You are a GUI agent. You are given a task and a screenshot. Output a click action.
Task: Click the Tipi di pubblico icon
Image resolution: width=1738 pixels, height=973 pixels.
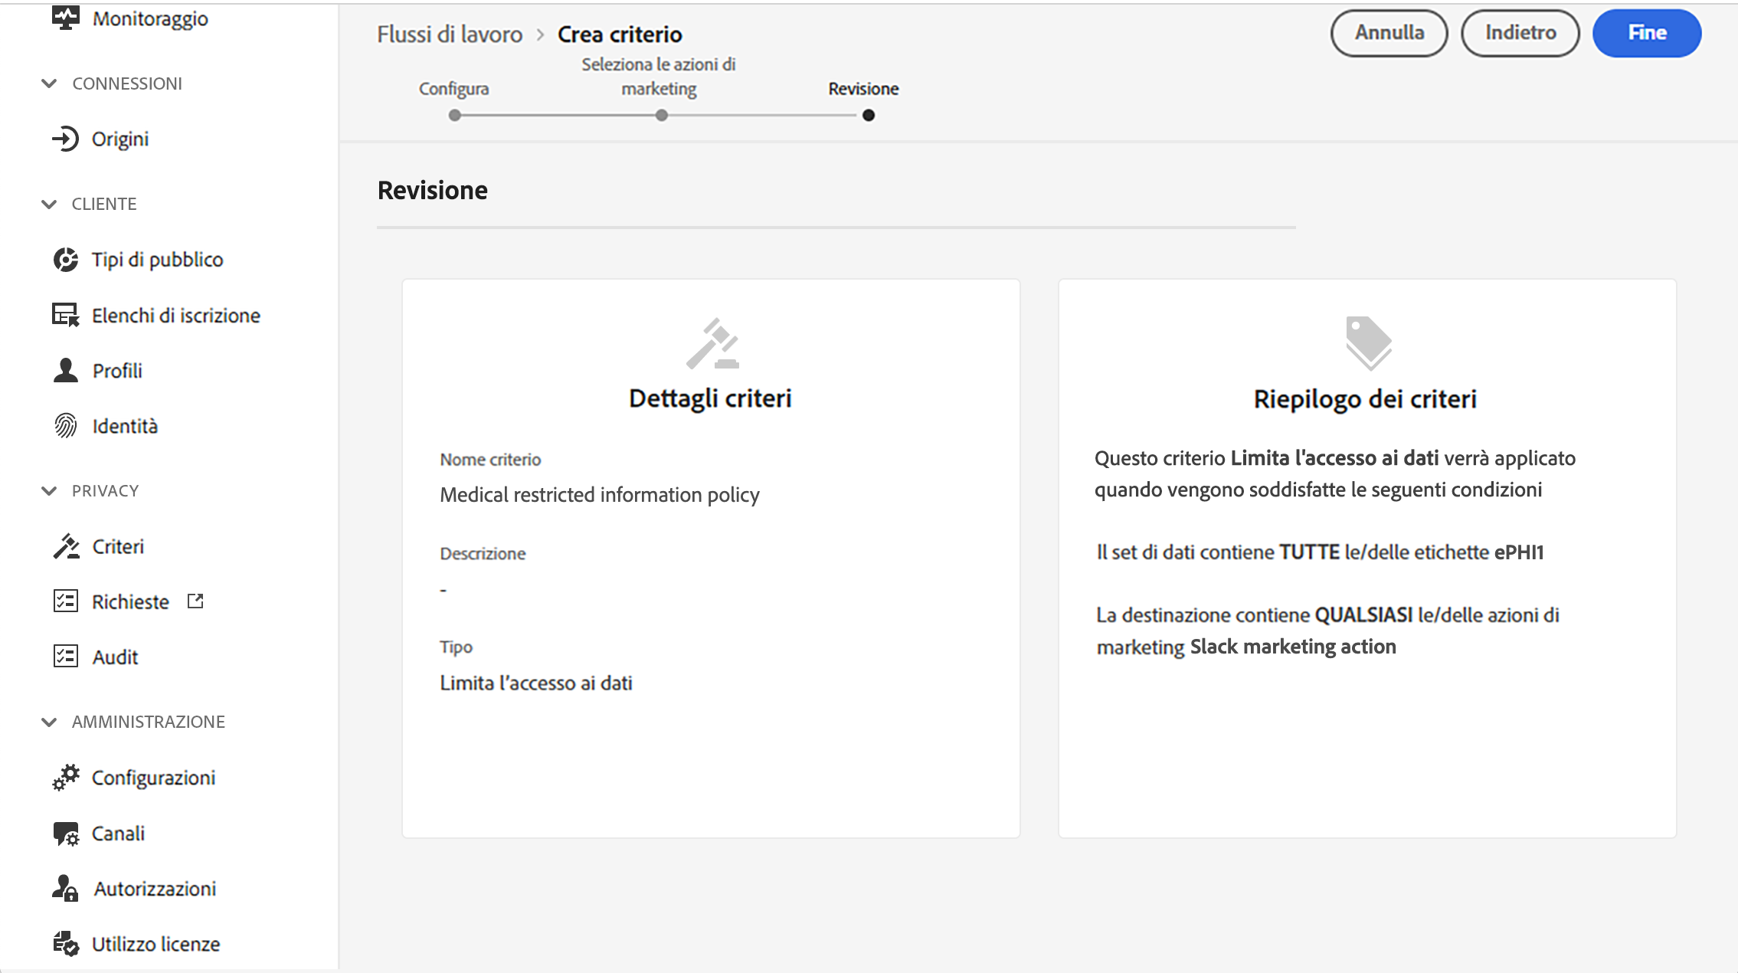click(66, 260)
